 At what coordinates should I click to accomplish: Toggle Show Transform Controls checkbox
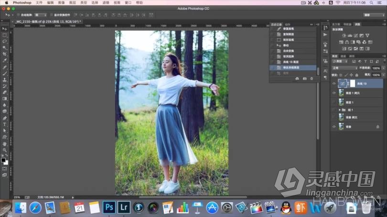click(52, 15)
